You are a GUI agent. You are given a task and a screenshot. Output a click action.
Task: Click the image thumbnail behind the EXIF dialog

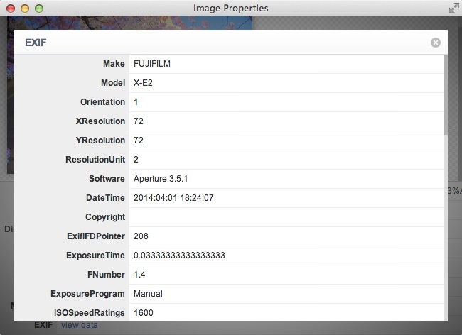pos(129,23)
